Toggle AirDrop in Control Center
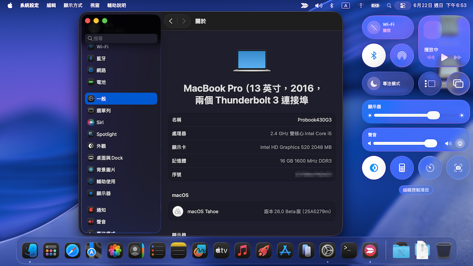 coord(402,55)
